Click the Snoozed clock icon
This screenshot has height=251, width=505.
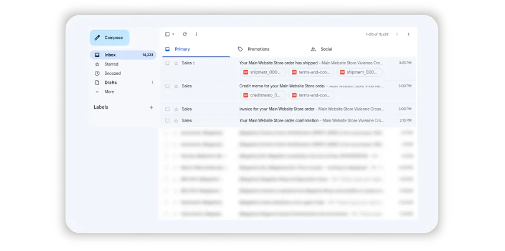[x=97, y=73]
